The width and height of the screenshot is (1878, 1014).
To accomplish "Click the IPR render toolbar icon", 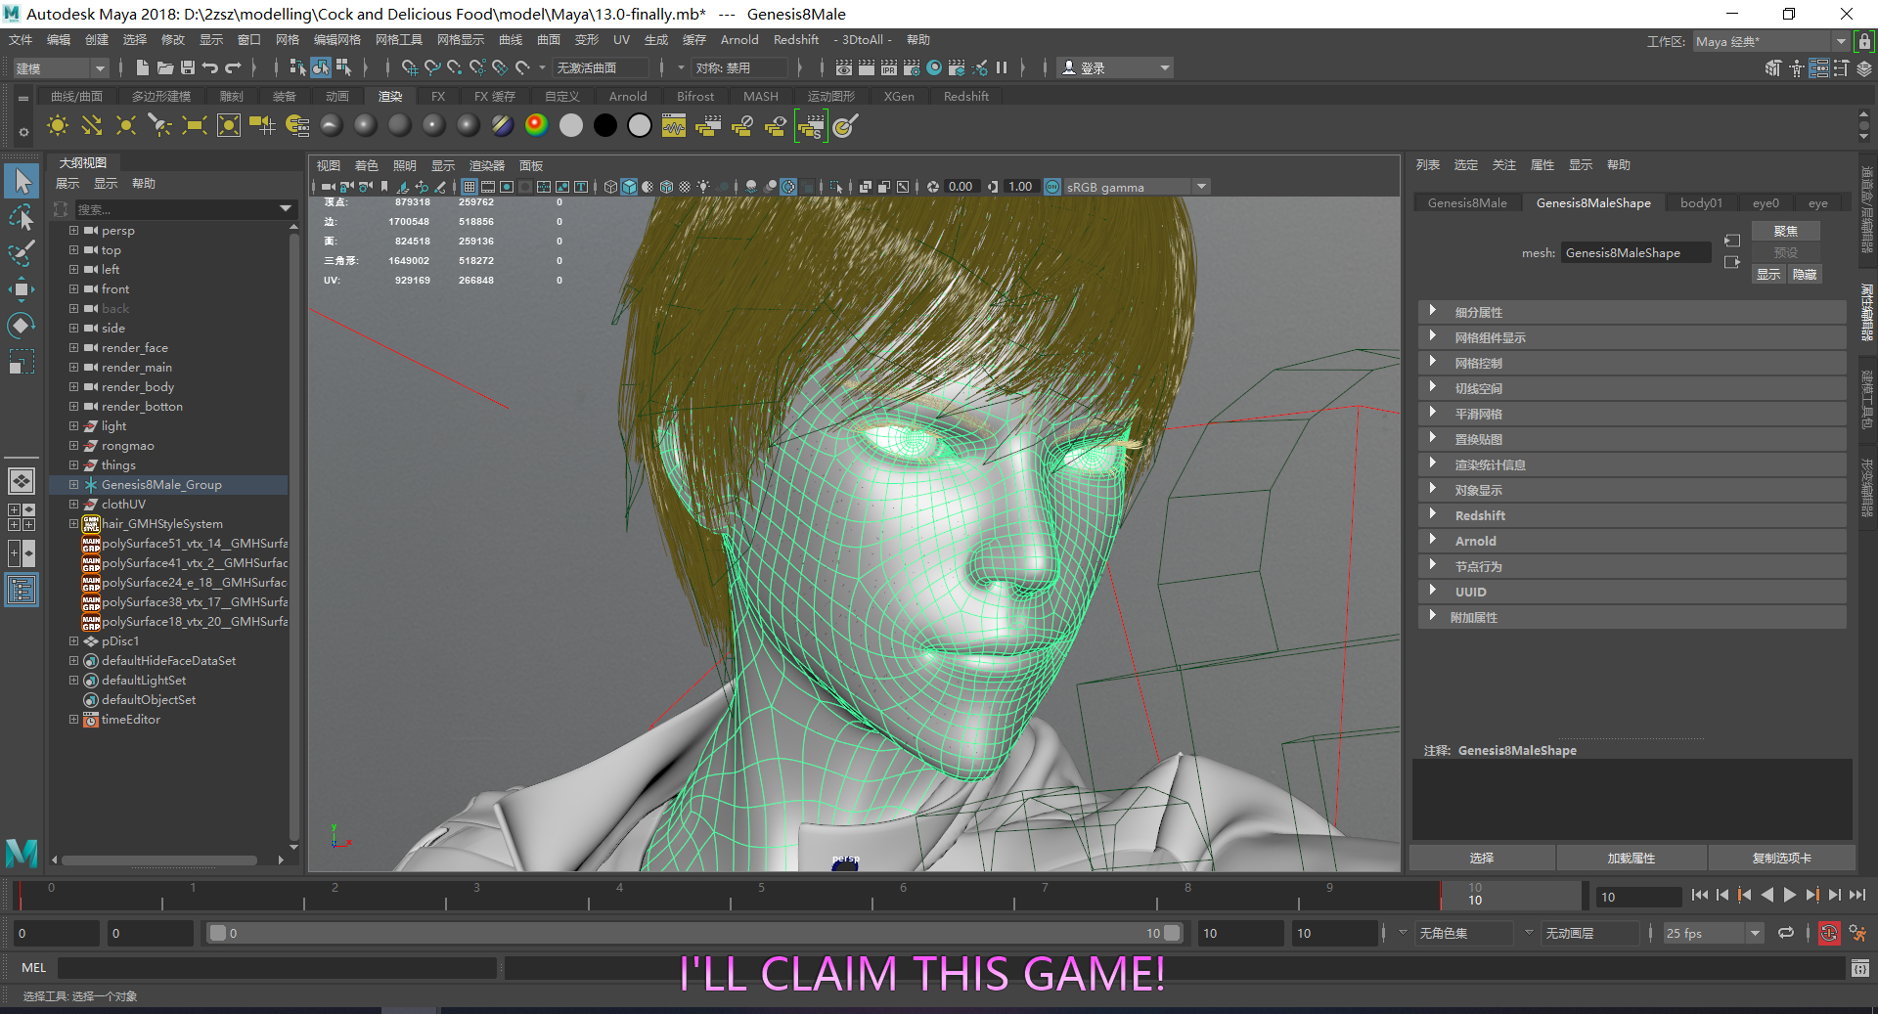I will (x=889, y=67).
